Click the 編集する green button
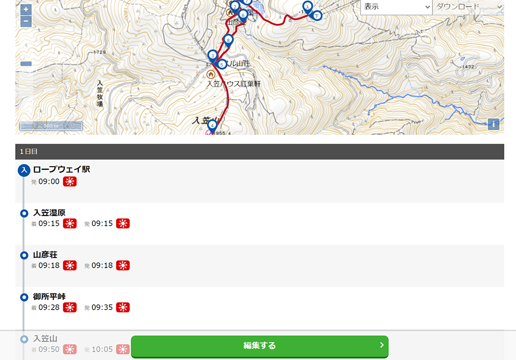The height and width of the screenshot is (360, 516). point(260,346)
